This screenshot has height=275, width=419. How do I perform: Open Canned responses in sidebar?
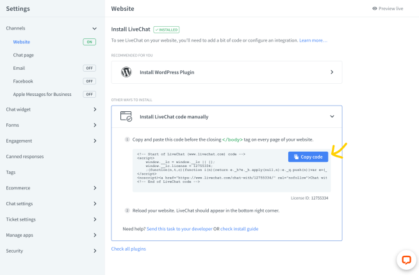pos(25,157)
